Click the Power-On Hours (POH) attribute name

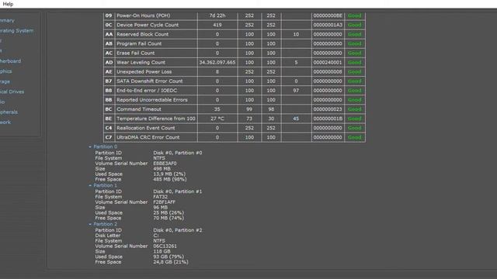point(143,15)
